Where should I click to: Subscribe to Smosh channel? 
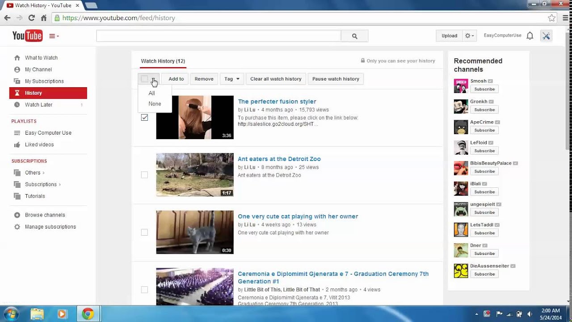[484, 89]
